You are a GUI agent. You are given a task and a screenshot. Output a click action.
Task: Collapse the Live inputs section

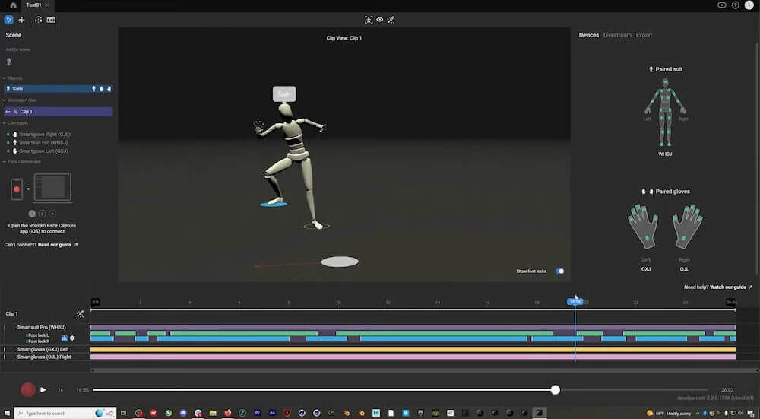pos(3,122)
